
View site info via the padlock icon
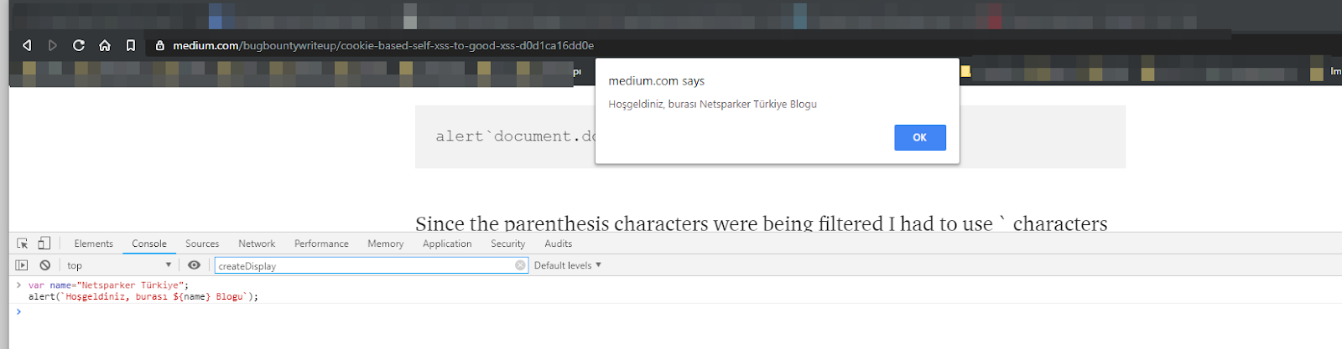pos(159,45)
